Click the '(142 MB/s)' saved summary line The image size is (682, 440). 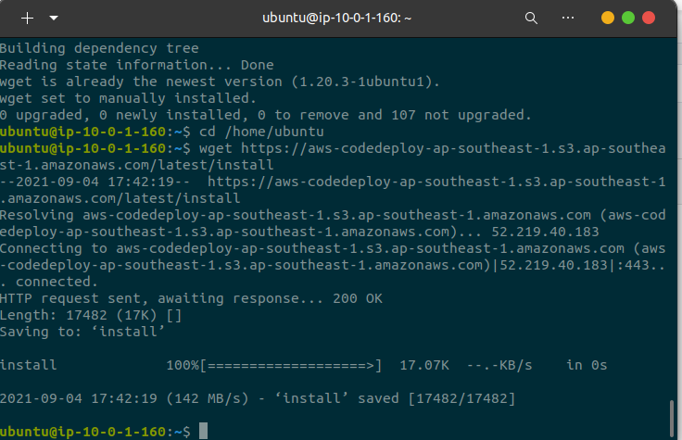pos(258,398)
